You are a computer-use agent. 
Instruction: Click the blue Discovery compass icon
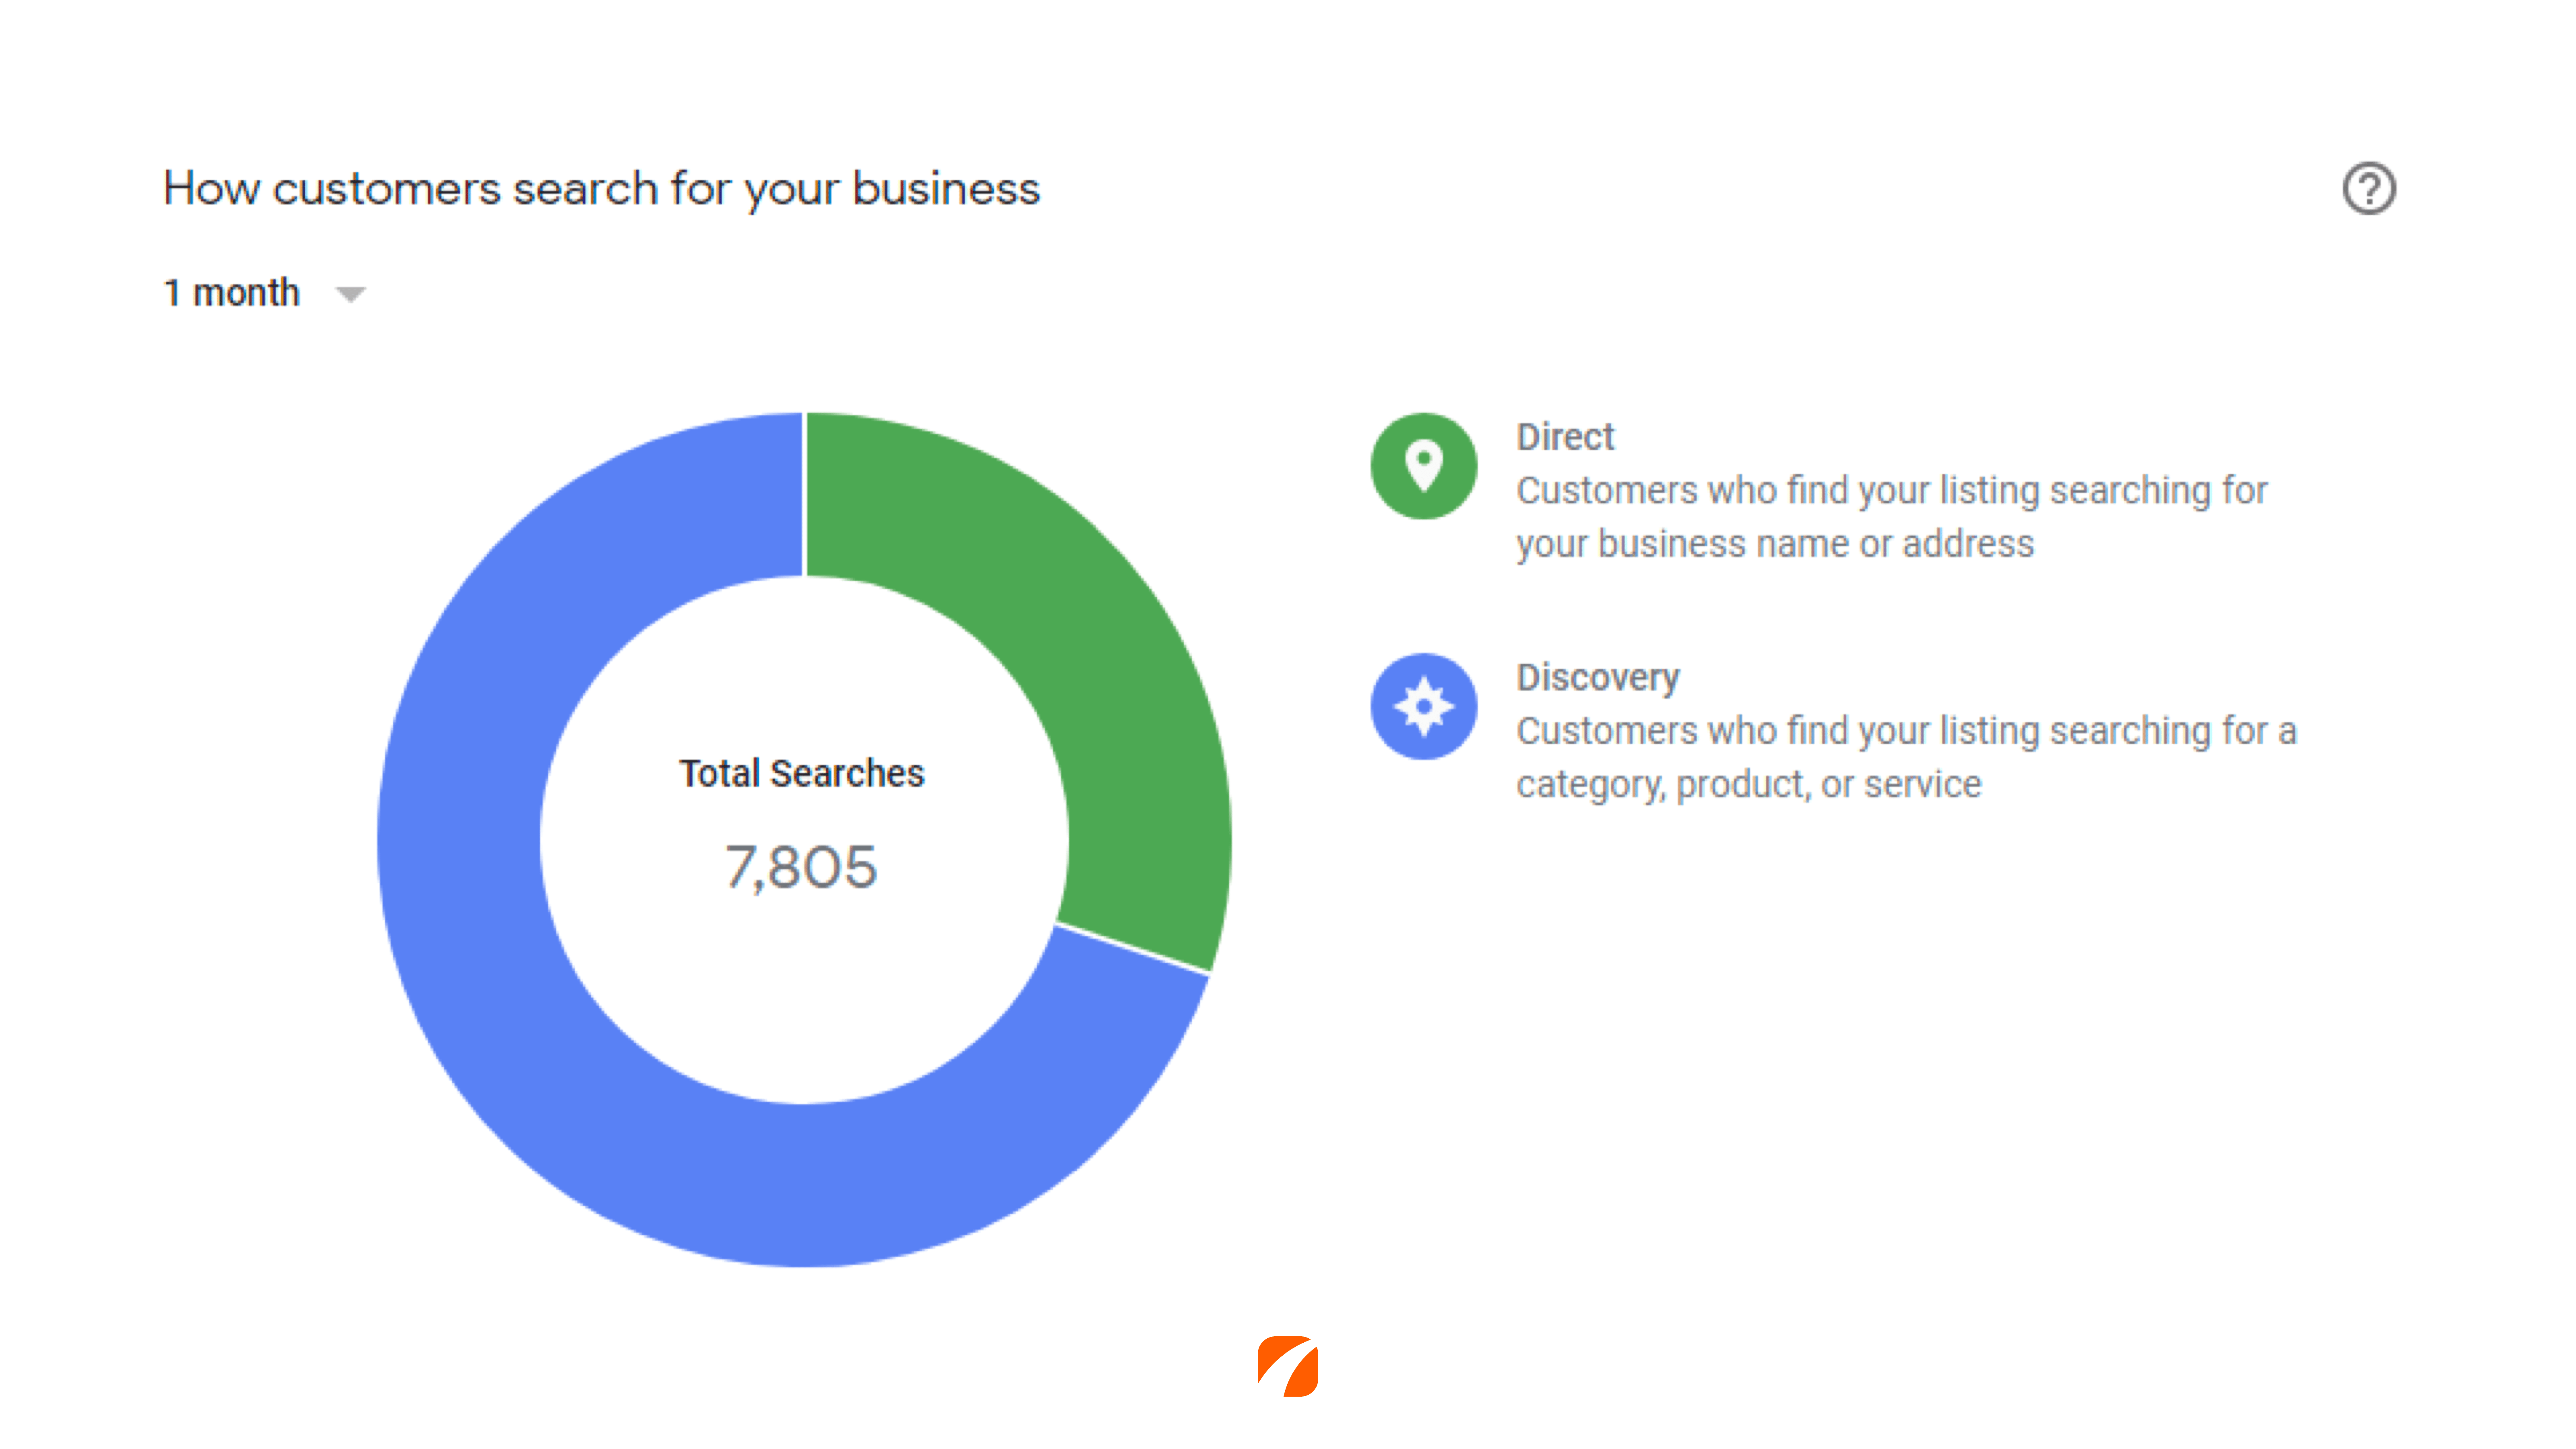click(1423, 706)
